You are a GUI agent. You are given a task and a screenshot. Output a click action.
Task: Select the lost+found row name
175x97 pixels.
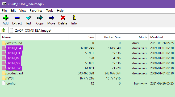point(14,43)
